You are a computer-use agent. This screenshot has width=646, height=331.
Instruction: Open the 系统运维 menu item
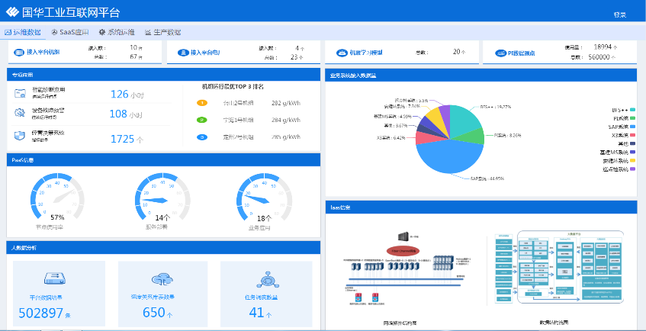point(117,32)
